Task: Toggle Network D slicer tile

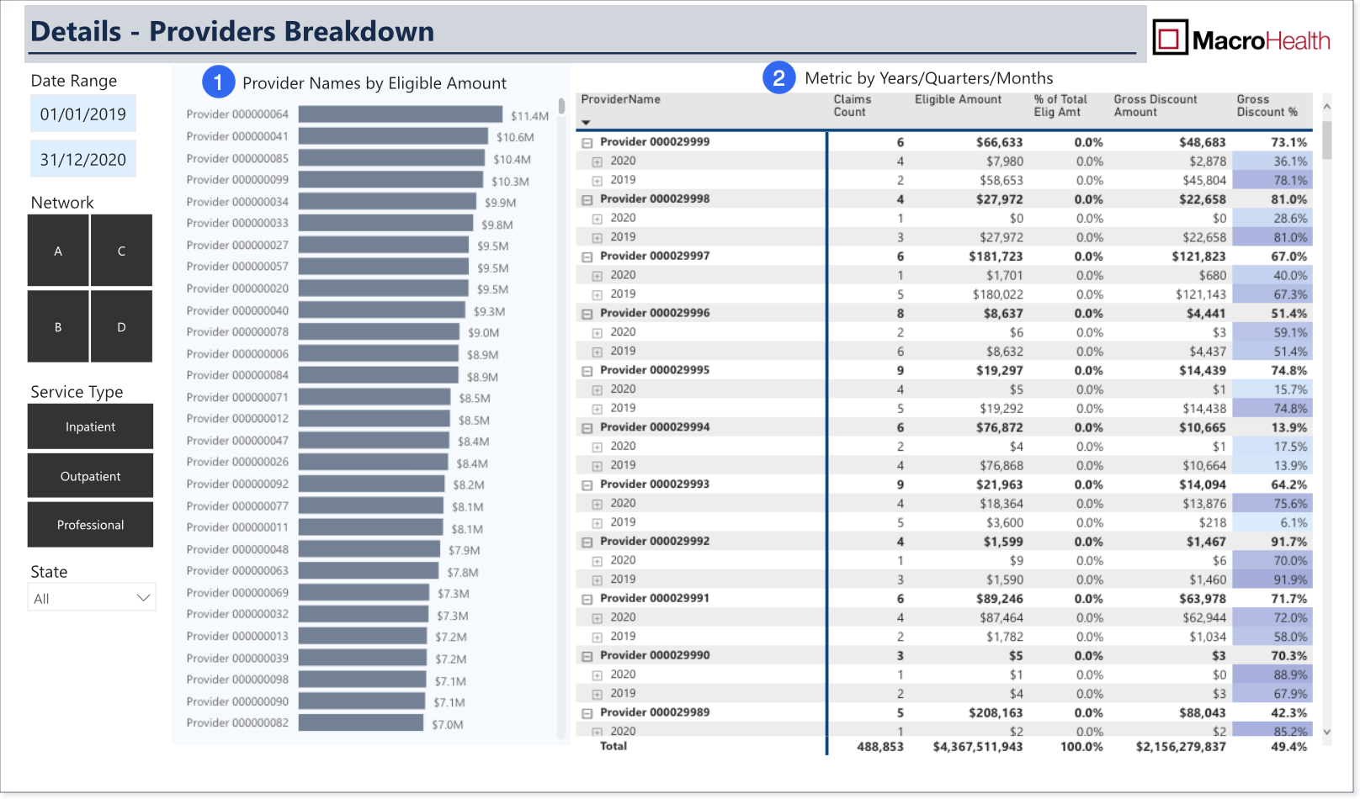Action: click(x=121, y=326)
